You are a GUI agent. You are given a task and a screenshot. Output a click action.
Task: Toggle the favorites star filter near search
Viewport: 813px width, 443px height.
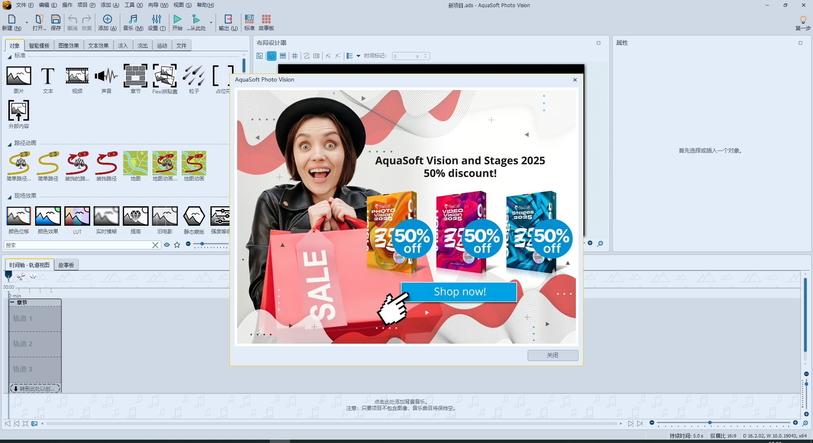177,245
